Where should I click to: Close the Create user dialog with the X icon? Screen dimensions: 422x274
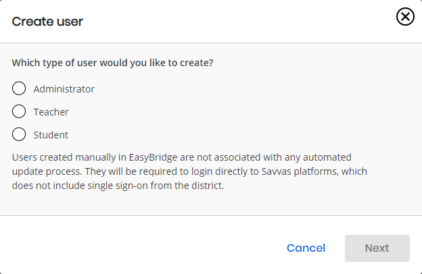pos(405,17)
